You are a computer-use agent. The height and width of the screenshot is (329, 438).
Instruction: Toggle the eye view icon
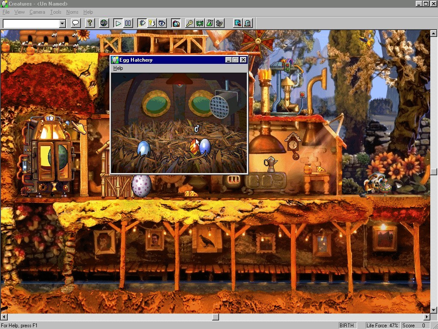[x=162, y=23]
